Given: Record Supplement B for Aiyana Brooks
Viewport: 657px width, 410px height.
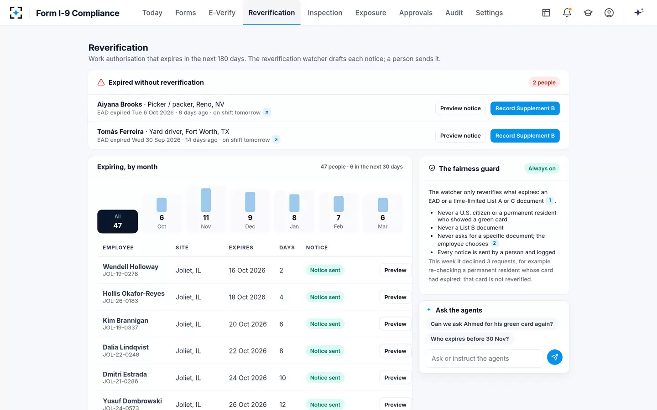Looking at the screenshot, I should coord(525,108).
